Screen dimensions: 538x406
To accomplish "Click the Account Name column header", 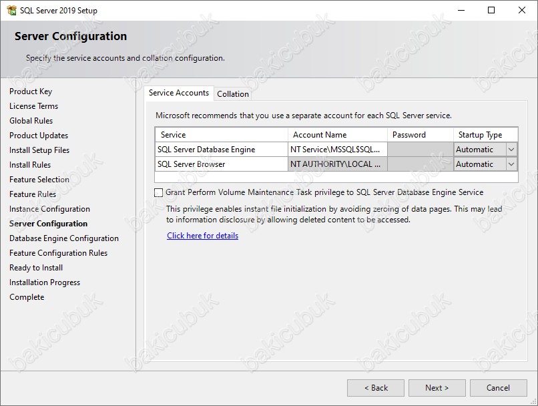I will (338, 135).
